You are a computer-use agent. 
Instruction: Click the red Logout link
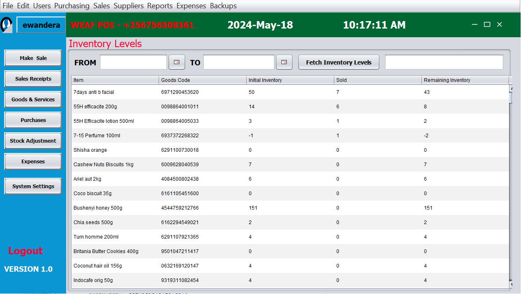pyautogui.click(x=26, y=251)
